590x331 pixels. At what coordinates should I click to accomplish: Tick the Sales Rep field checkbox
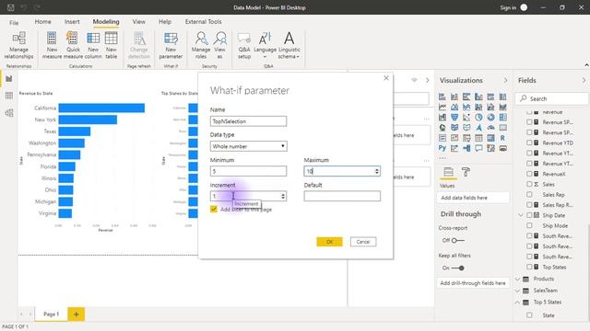529,194
